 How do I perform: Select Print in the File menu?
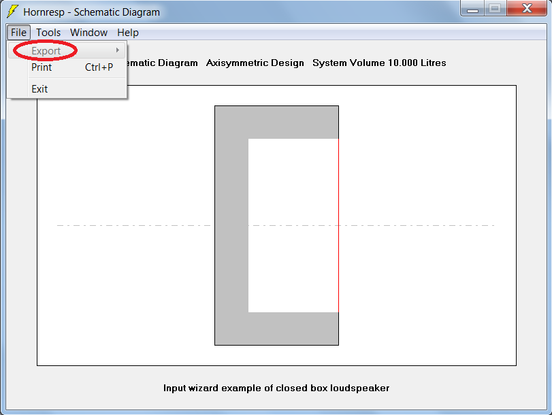pyautogui.click(x=67, y=67)
